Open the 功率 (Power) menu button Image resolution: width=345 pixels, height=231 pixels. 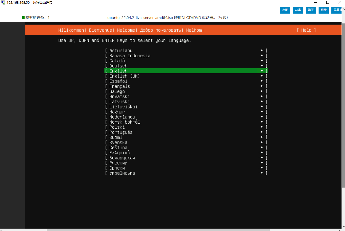point(298,10)
